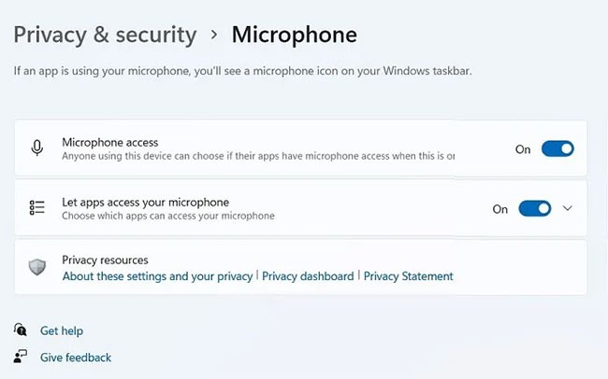Click the Let apps access your microphone label
Screen dimensions: 608x379
[x=145, y=202]
